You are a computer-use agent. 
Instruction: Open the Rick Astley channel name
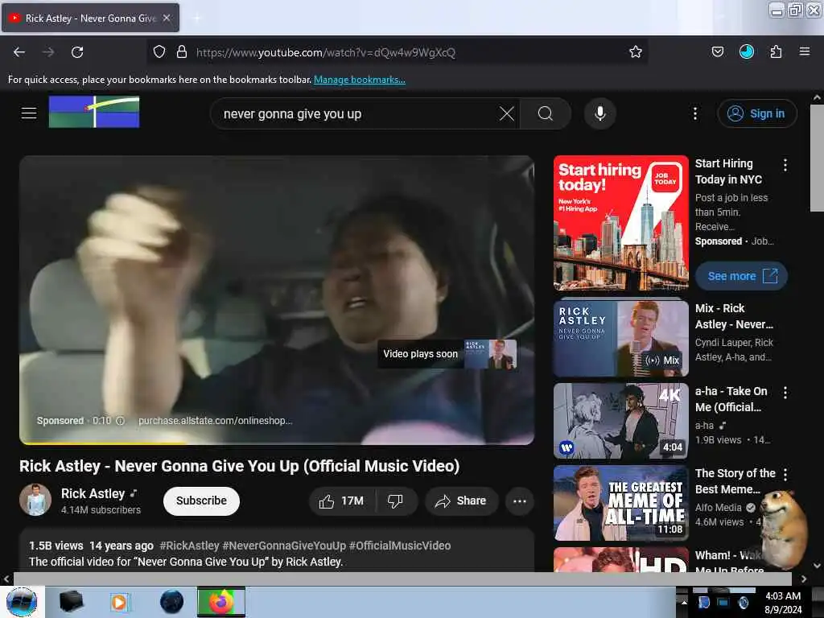93,493
